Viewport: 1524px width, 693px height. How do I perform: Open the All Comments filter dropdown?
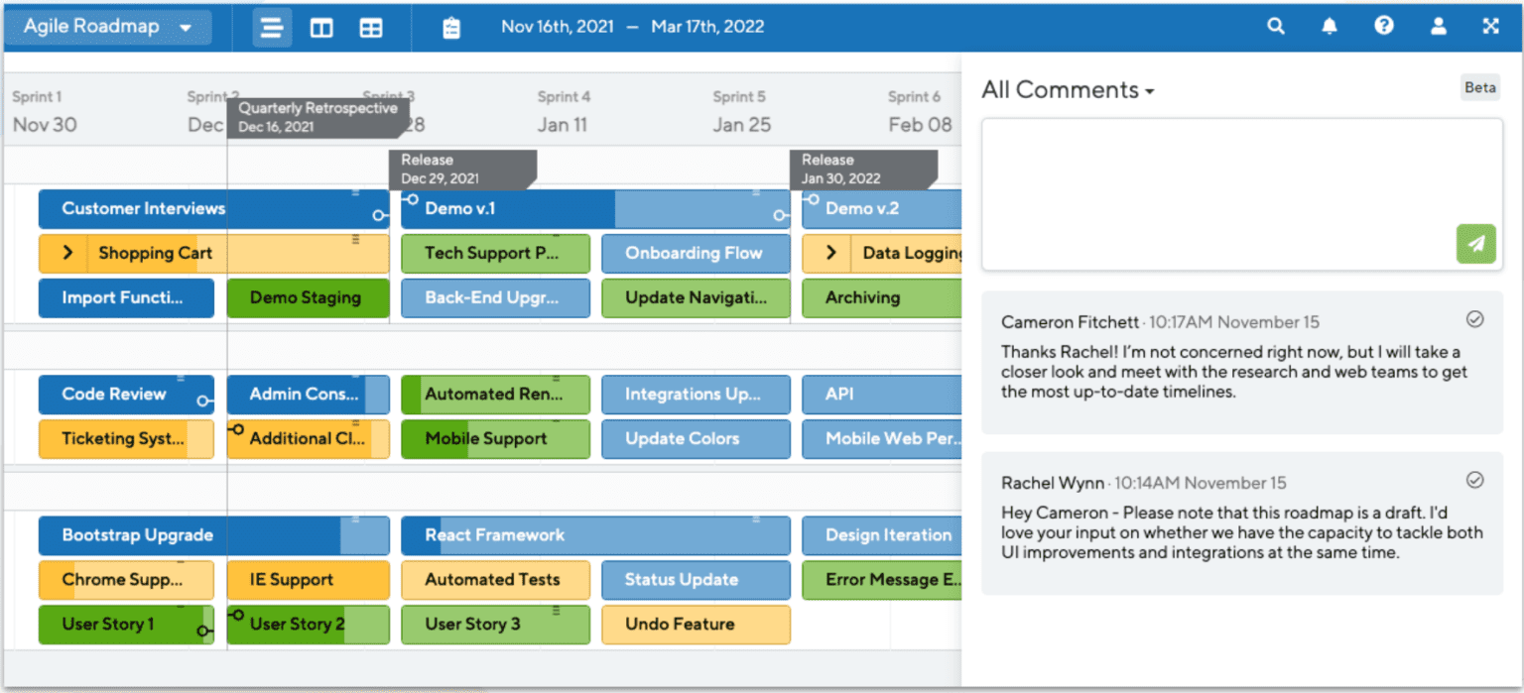coord(1068,89)
